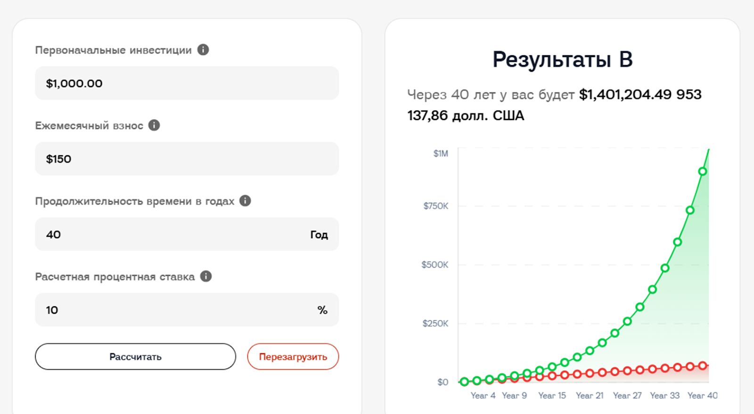Click the topmost green chart data point
This screenshot has height=414, width=754.
pyautogui.click(x=703, y=172)
